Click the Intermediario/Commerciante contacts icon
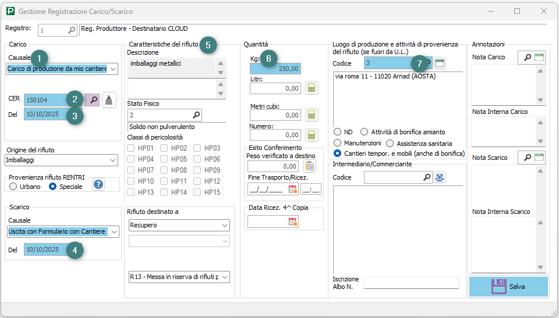The height and width of the screenshot is (318, 559). tap(440, 177)
